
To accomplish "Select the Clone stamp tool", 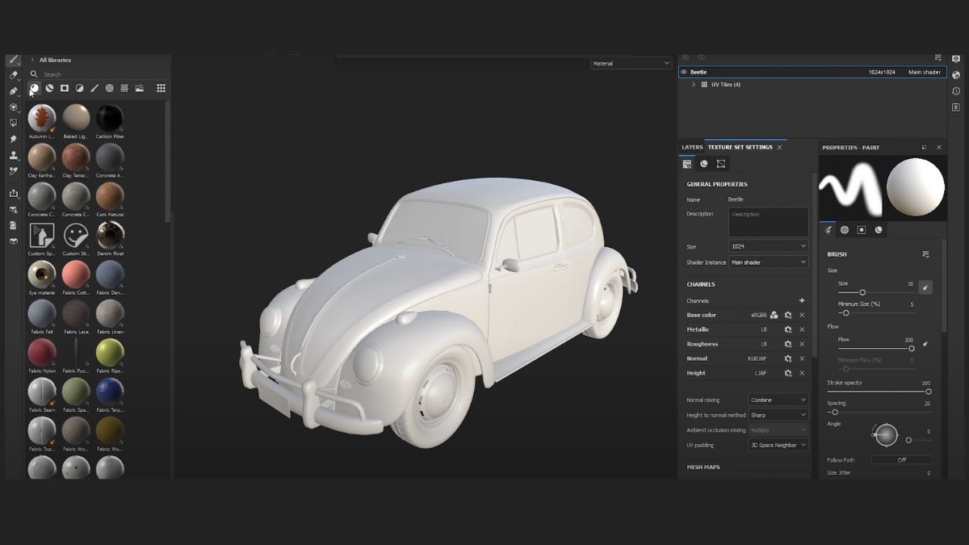I will (x=14, y=155).
